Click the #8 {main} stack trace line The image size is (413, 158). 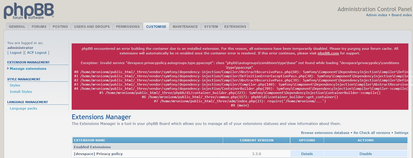pyautogui.click(x=240, y=105)
